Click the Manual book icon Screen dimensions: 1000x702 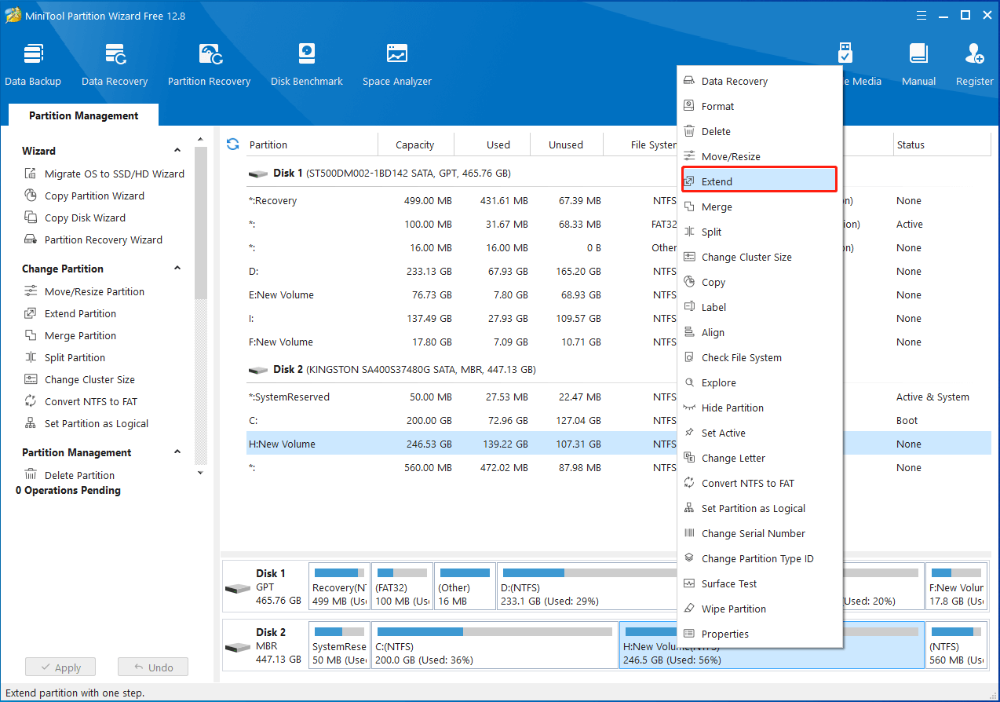click(918, 54)
